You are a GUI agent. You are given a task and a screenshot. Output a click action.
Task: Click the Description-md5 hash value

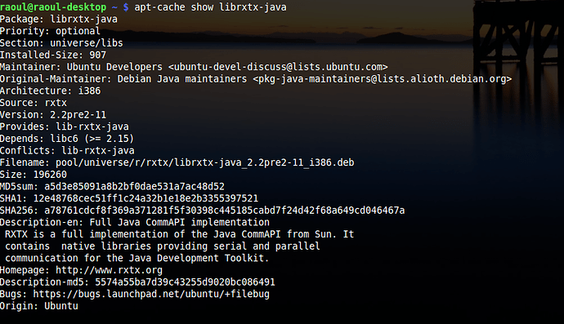point(185,282)
